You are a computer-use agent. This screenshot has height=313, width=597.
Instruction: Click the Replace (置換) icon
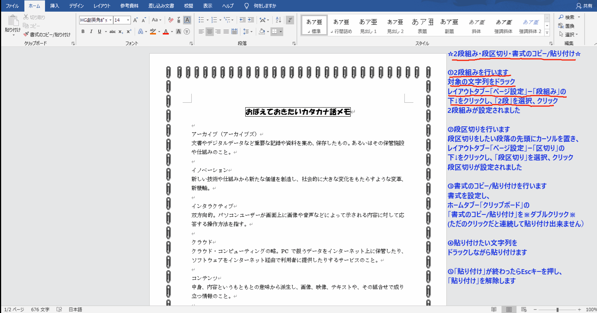click(x=566, y=26)
